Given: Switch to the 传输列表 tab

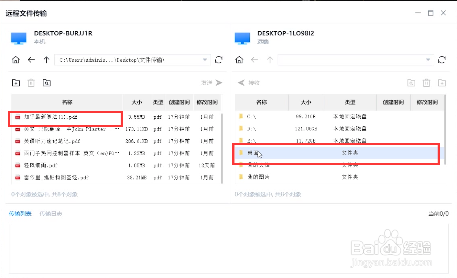Looking at the screenshot, I should point(20,214).
